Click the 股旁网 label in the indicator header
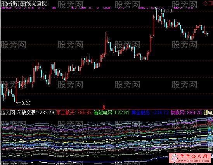Image resolution: width=213 pixels, height=165 pixels. (8, 113)
